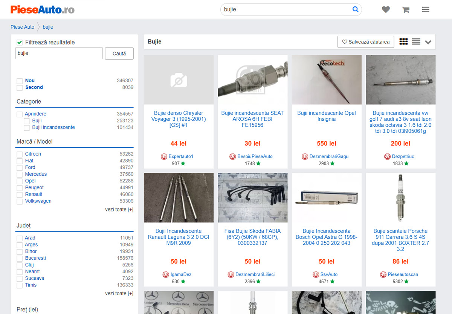452x314 pixels.
Task: Click green rating star beside 2903
Action: tap(332, 164)
